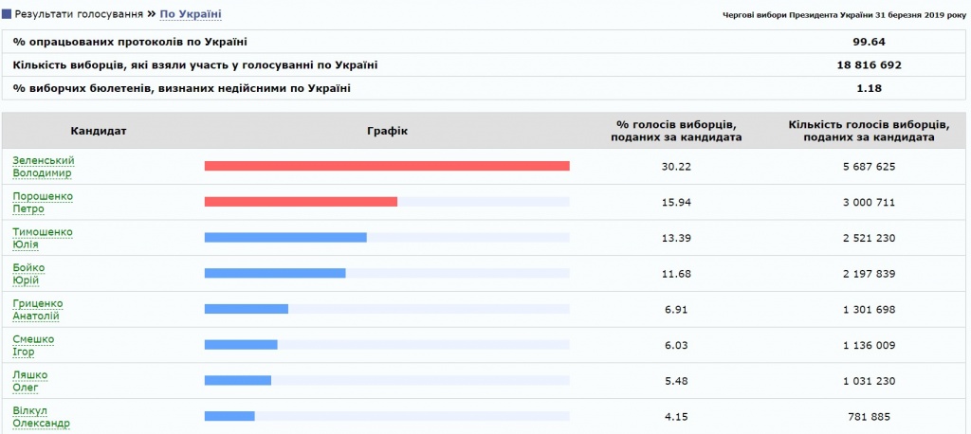
Task: Open candidate Зеленський Володимир link
Action: click(x=44, y=167)
